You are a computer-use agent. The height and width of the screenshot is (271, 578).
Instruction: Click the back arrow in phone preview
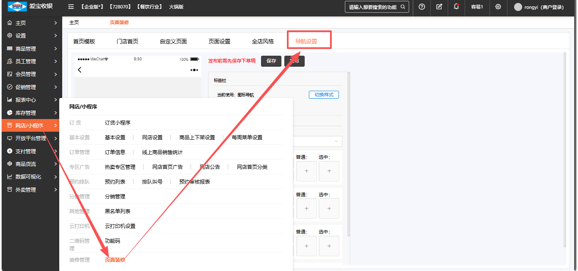point(80,70)
